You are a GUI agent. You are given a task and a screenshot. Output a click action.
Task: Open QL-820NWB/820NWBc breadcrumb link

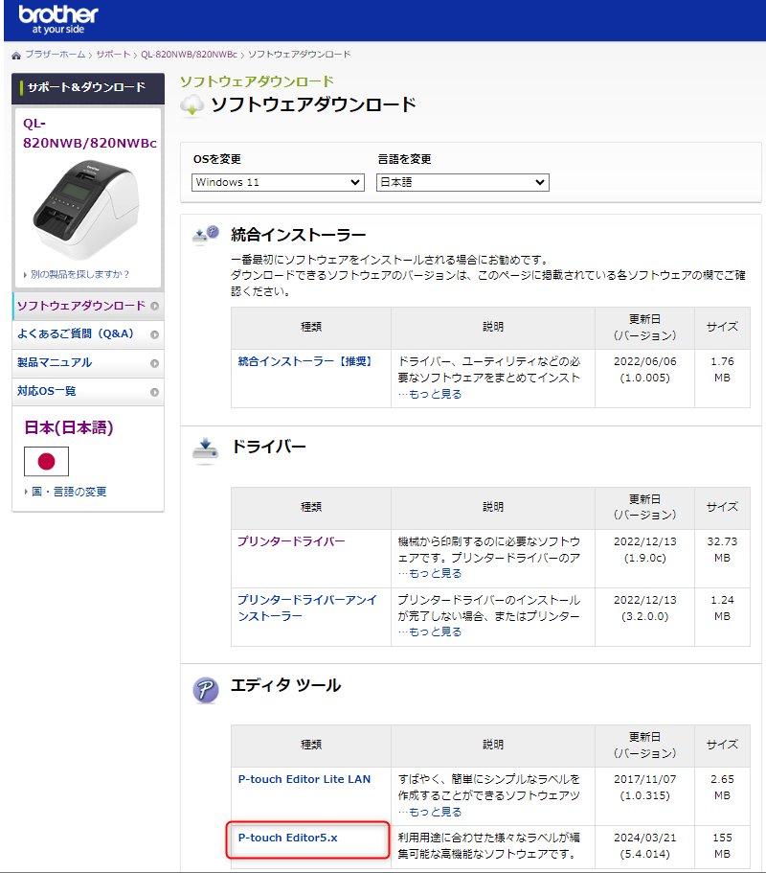coord(189,55)
